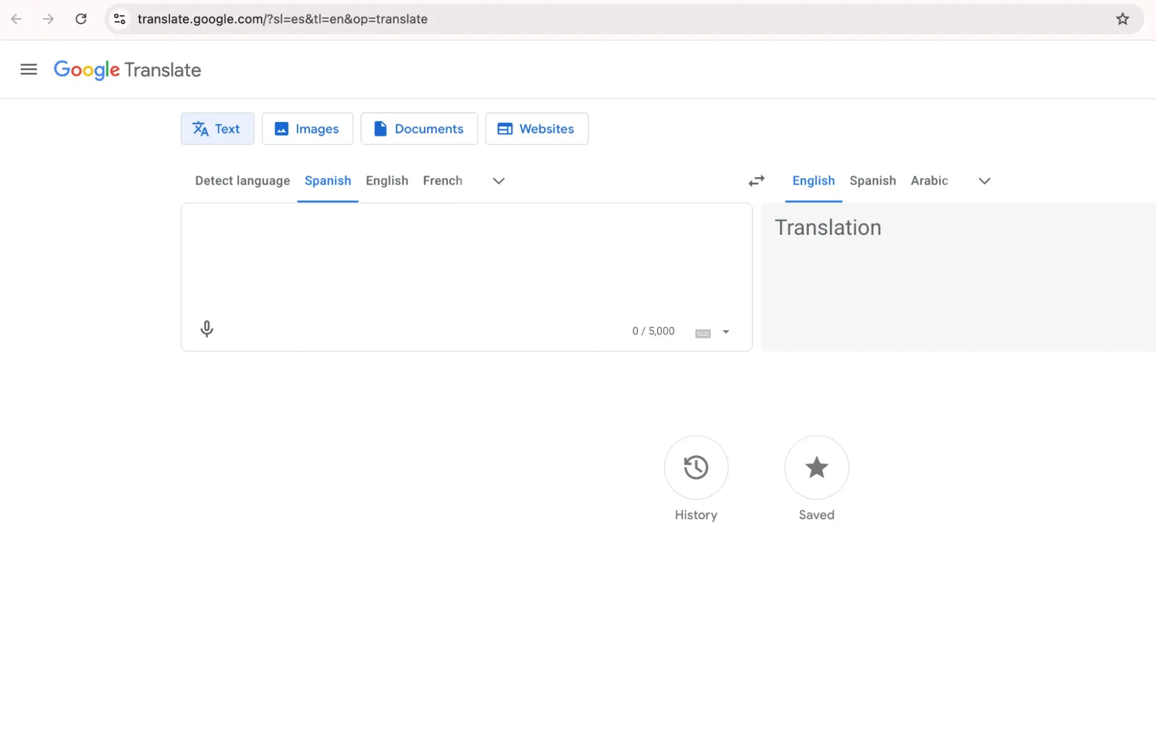The height and width of the screenshot is (738, 1156).
Task: Select English as target language
Action: pos(813,180)
